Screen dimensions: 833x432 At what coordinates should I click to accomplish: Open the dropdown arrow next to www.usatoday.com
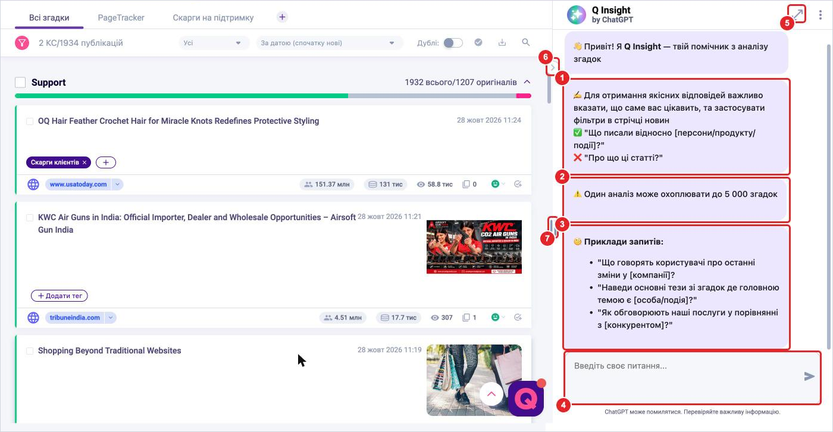pyautogui.click(x=117, y=184)
